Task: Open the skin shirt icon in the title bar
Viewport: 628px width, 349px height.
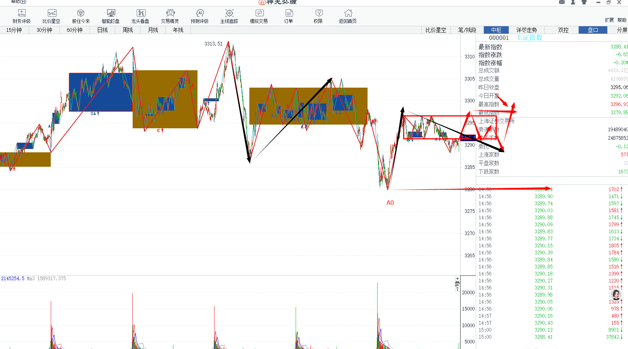Action: 584,2
